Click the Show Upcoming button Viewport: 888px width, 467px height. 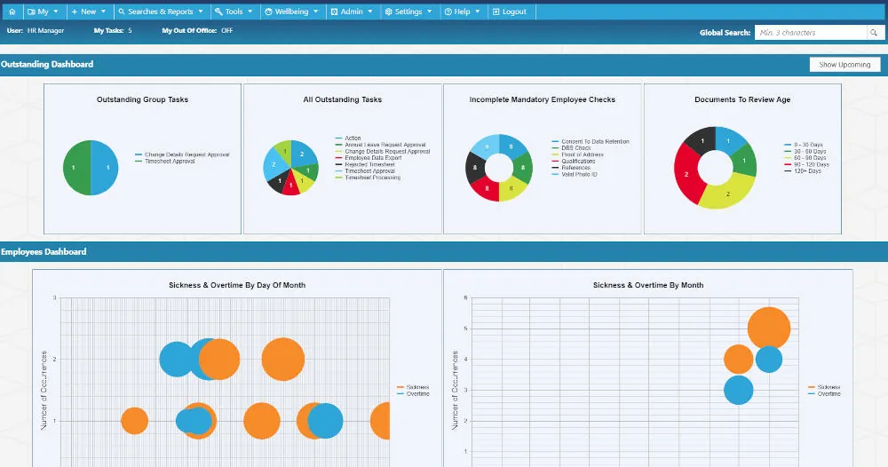pyautogui.click(x=844, y=65)
